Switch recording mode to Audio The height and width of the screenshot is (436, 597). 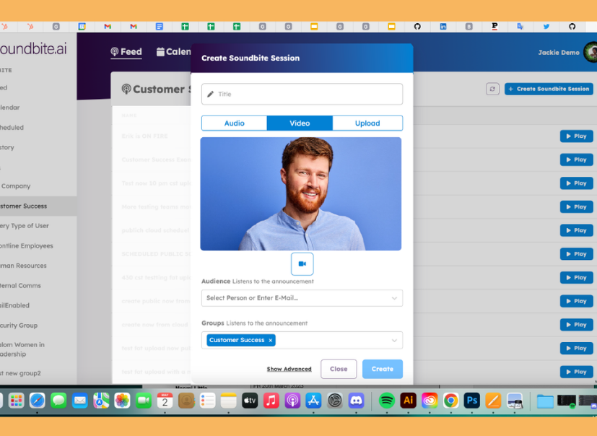tap(234, 123)
